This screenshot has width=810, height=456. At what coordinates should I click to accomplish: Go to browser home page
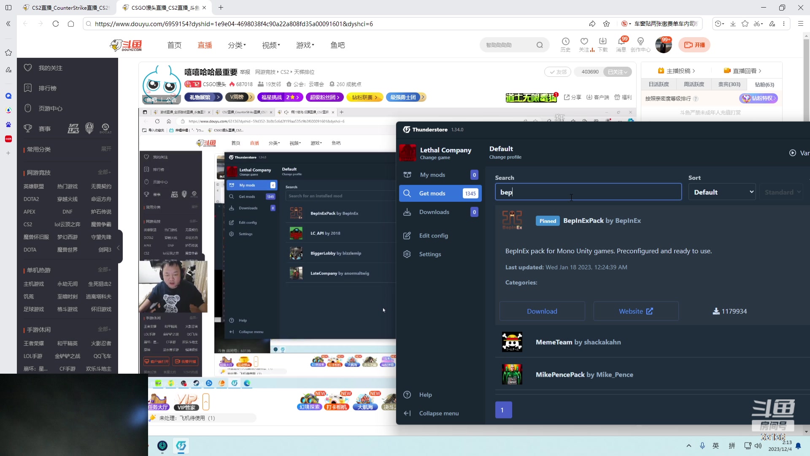71,24
